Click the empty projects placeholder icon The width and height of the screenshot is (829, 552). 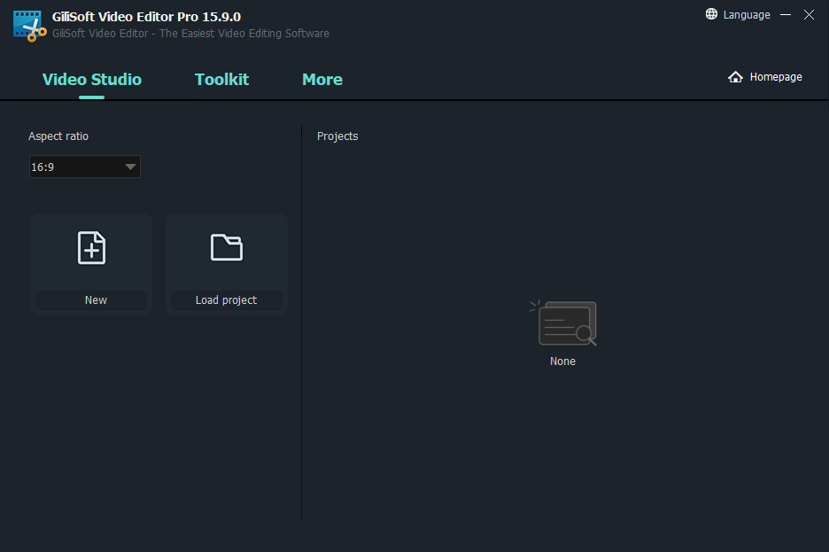563,323
